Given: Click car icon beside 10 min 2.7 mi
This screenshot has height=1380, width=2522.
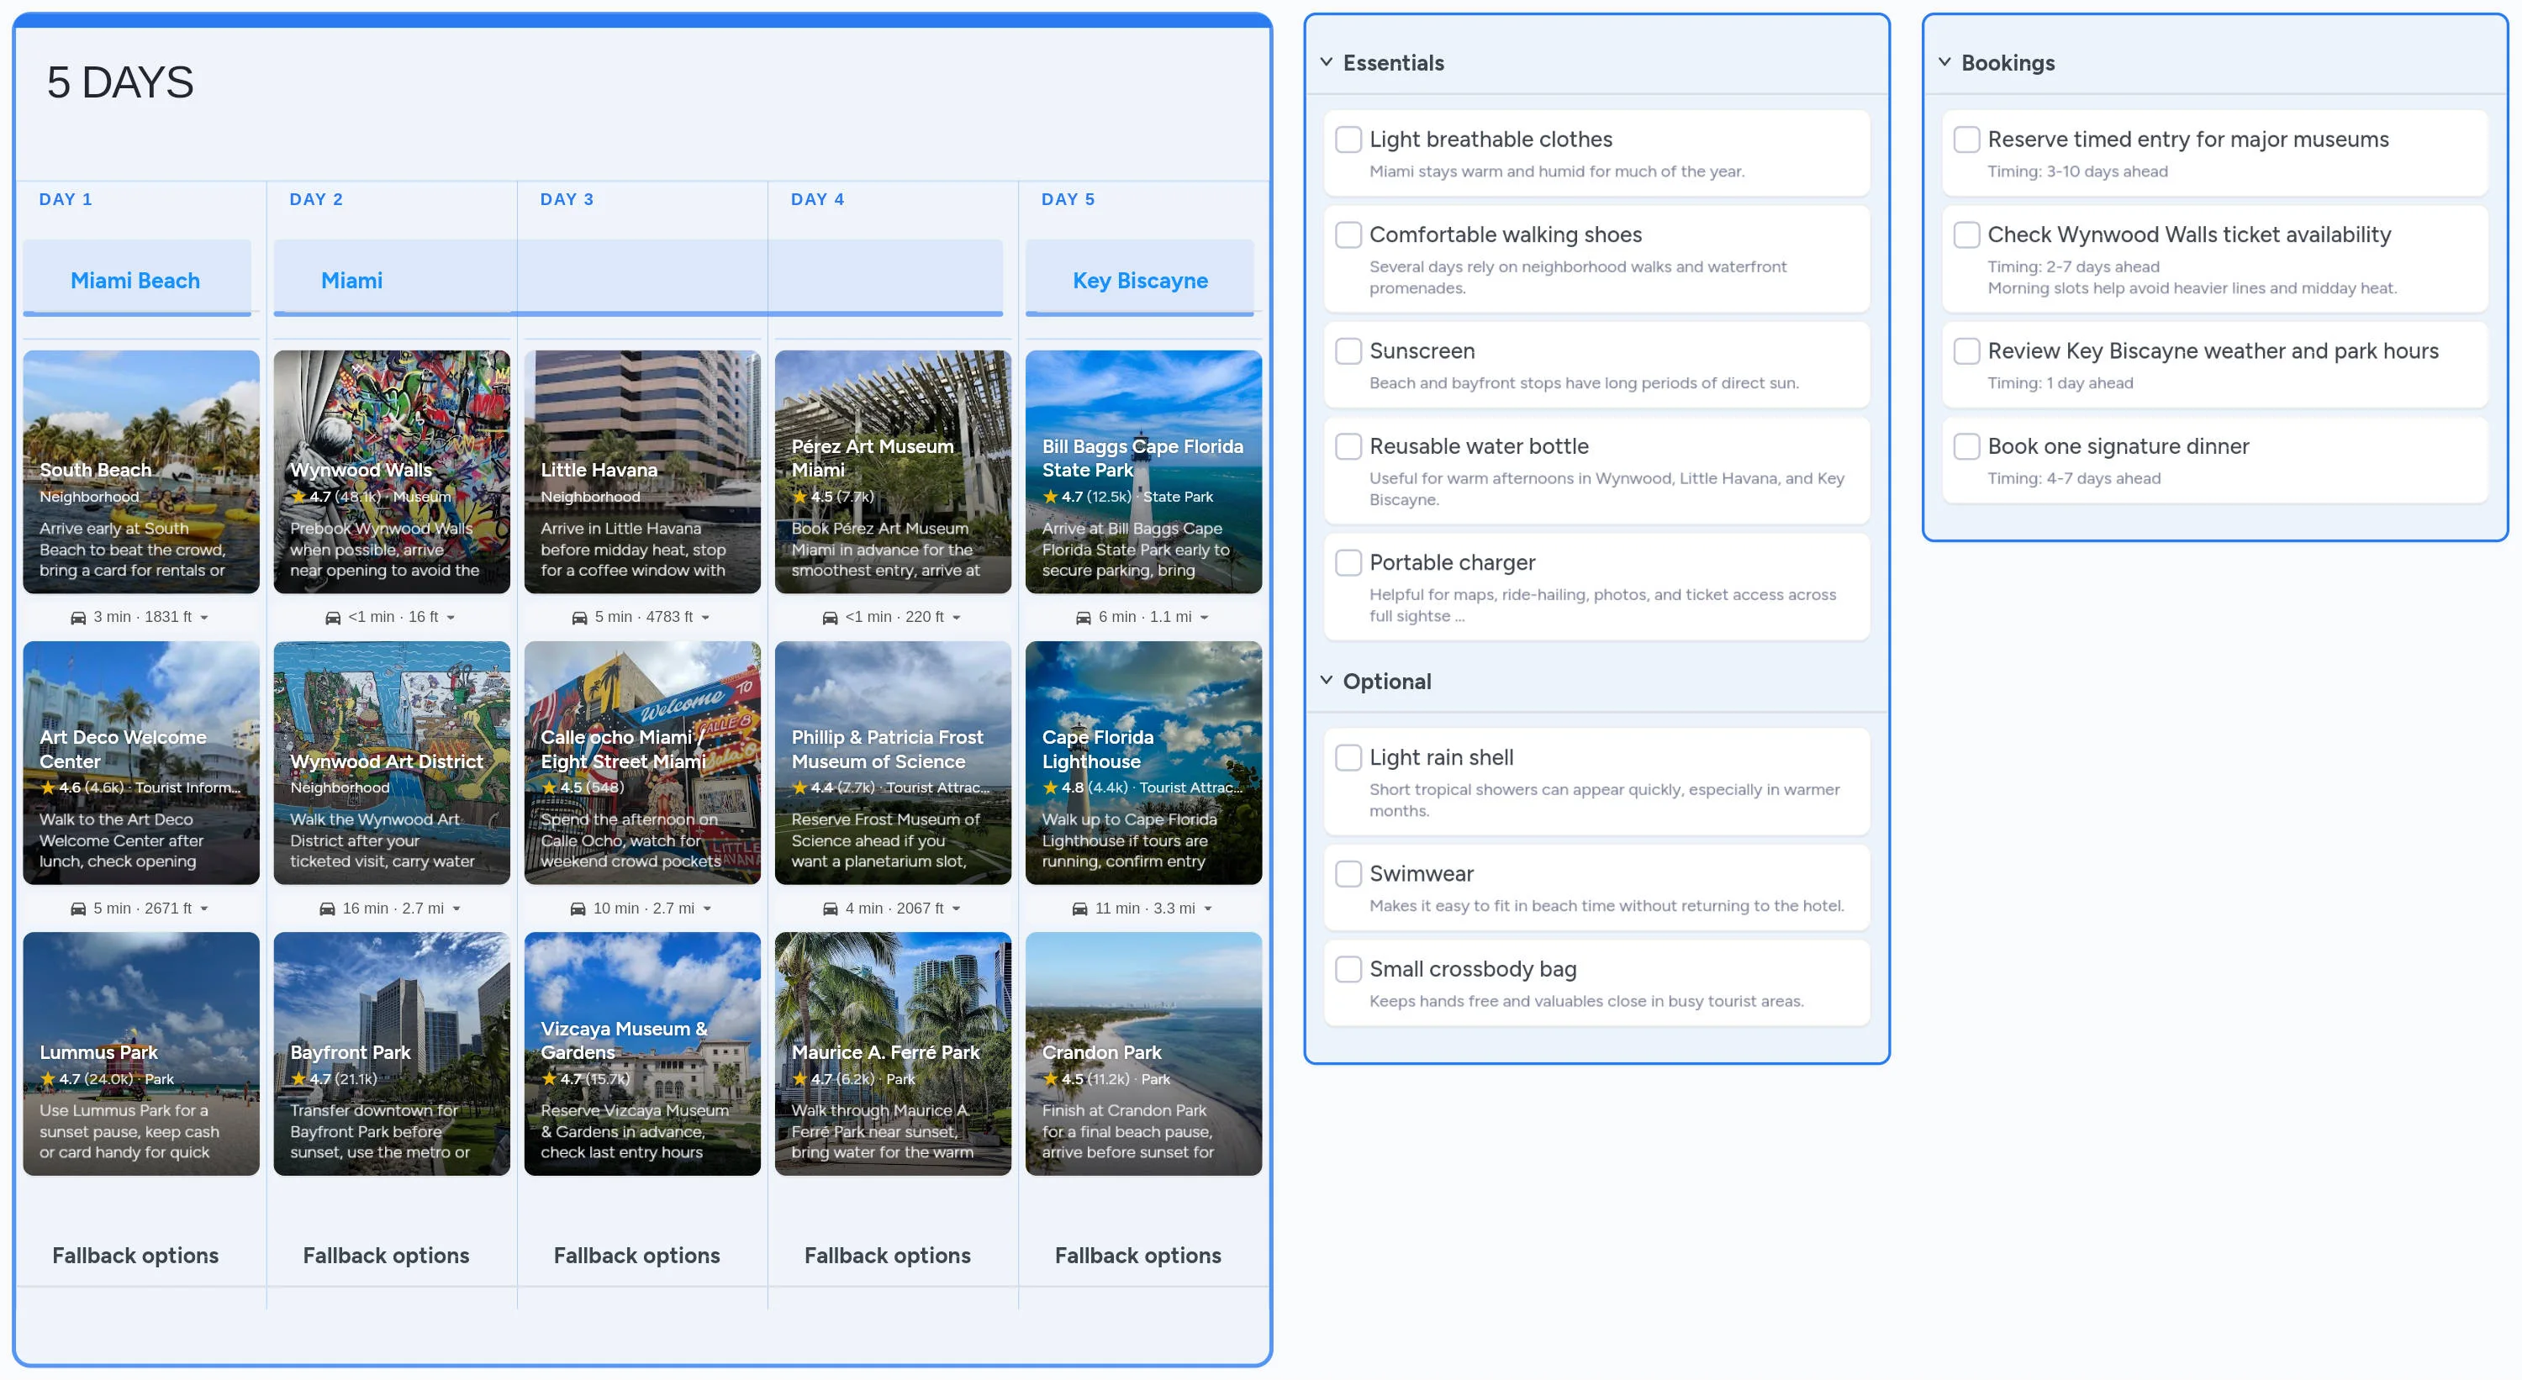Looking at the screenshot, I should point(578,909).
